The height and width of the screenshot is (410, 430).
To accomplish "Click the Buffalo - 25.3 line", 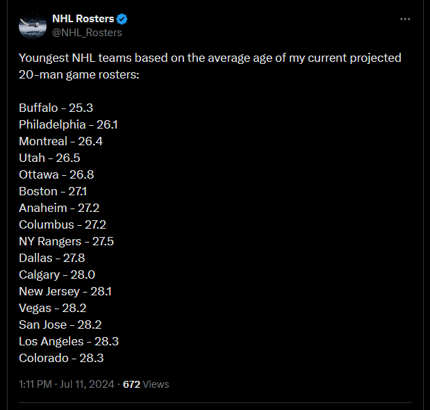I will (56, 108).
